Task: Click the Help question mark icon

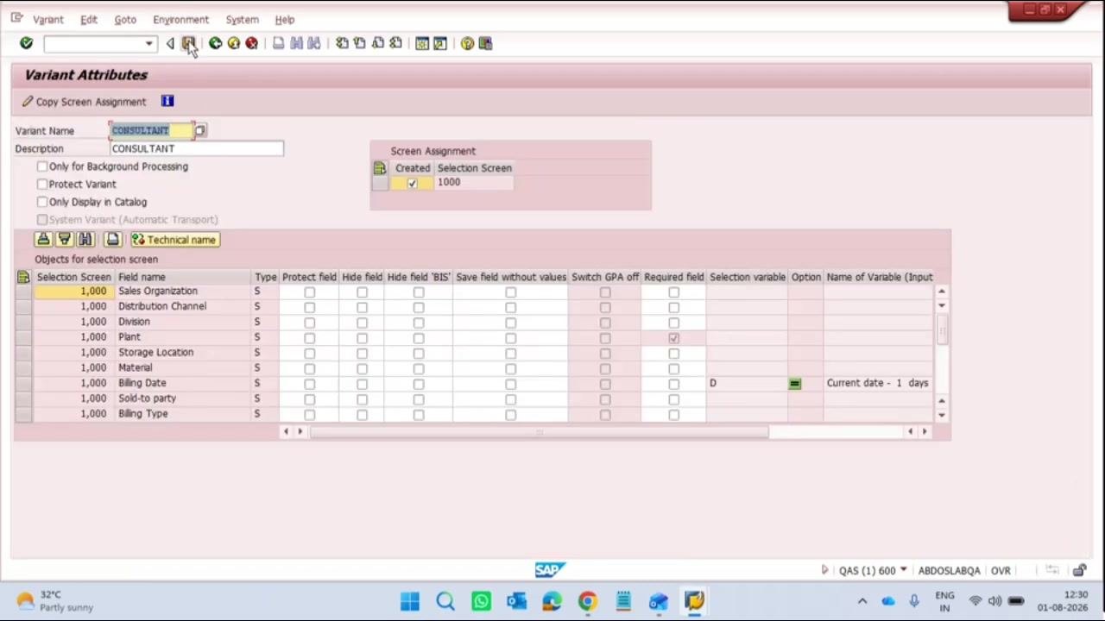Action: [x=467, y=43]
